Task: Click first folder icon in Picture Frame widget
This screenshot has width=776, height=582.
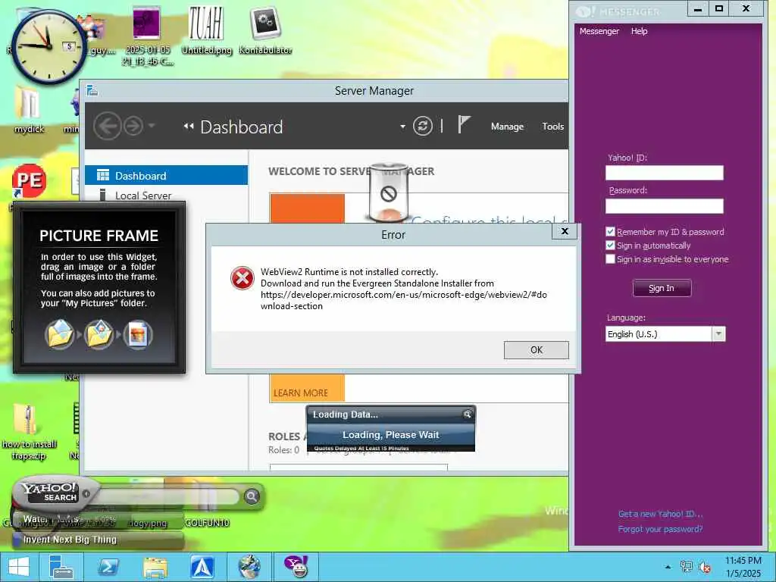Action: click(x=60, y=334)
